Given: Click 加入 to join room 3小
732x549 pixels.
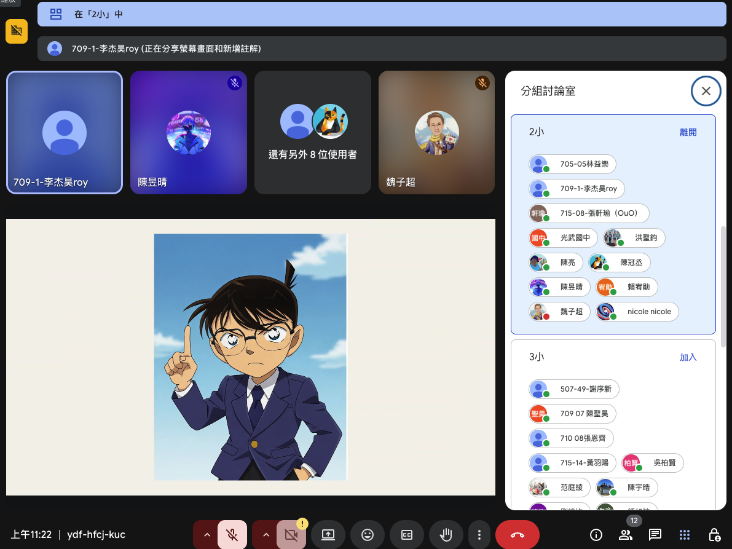Looking at the screenshot, I should tap(688, 357).
